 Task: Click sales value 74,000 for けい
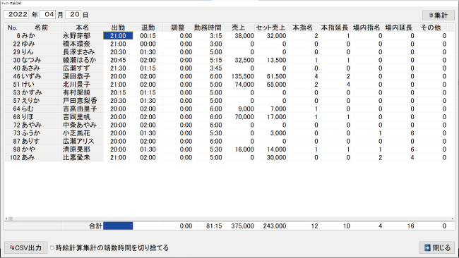pos(244,85)
